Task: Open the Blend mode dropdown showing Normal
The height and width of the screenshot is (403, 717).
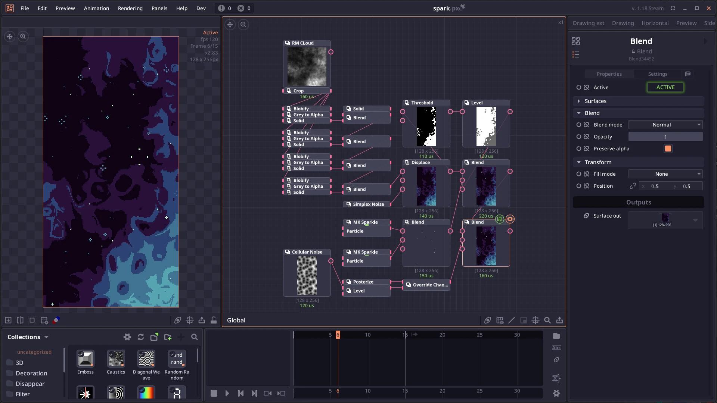Action: 665,125
